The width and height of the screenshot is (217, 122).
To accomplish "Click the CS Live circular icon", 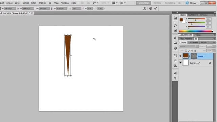I will 187,3.
